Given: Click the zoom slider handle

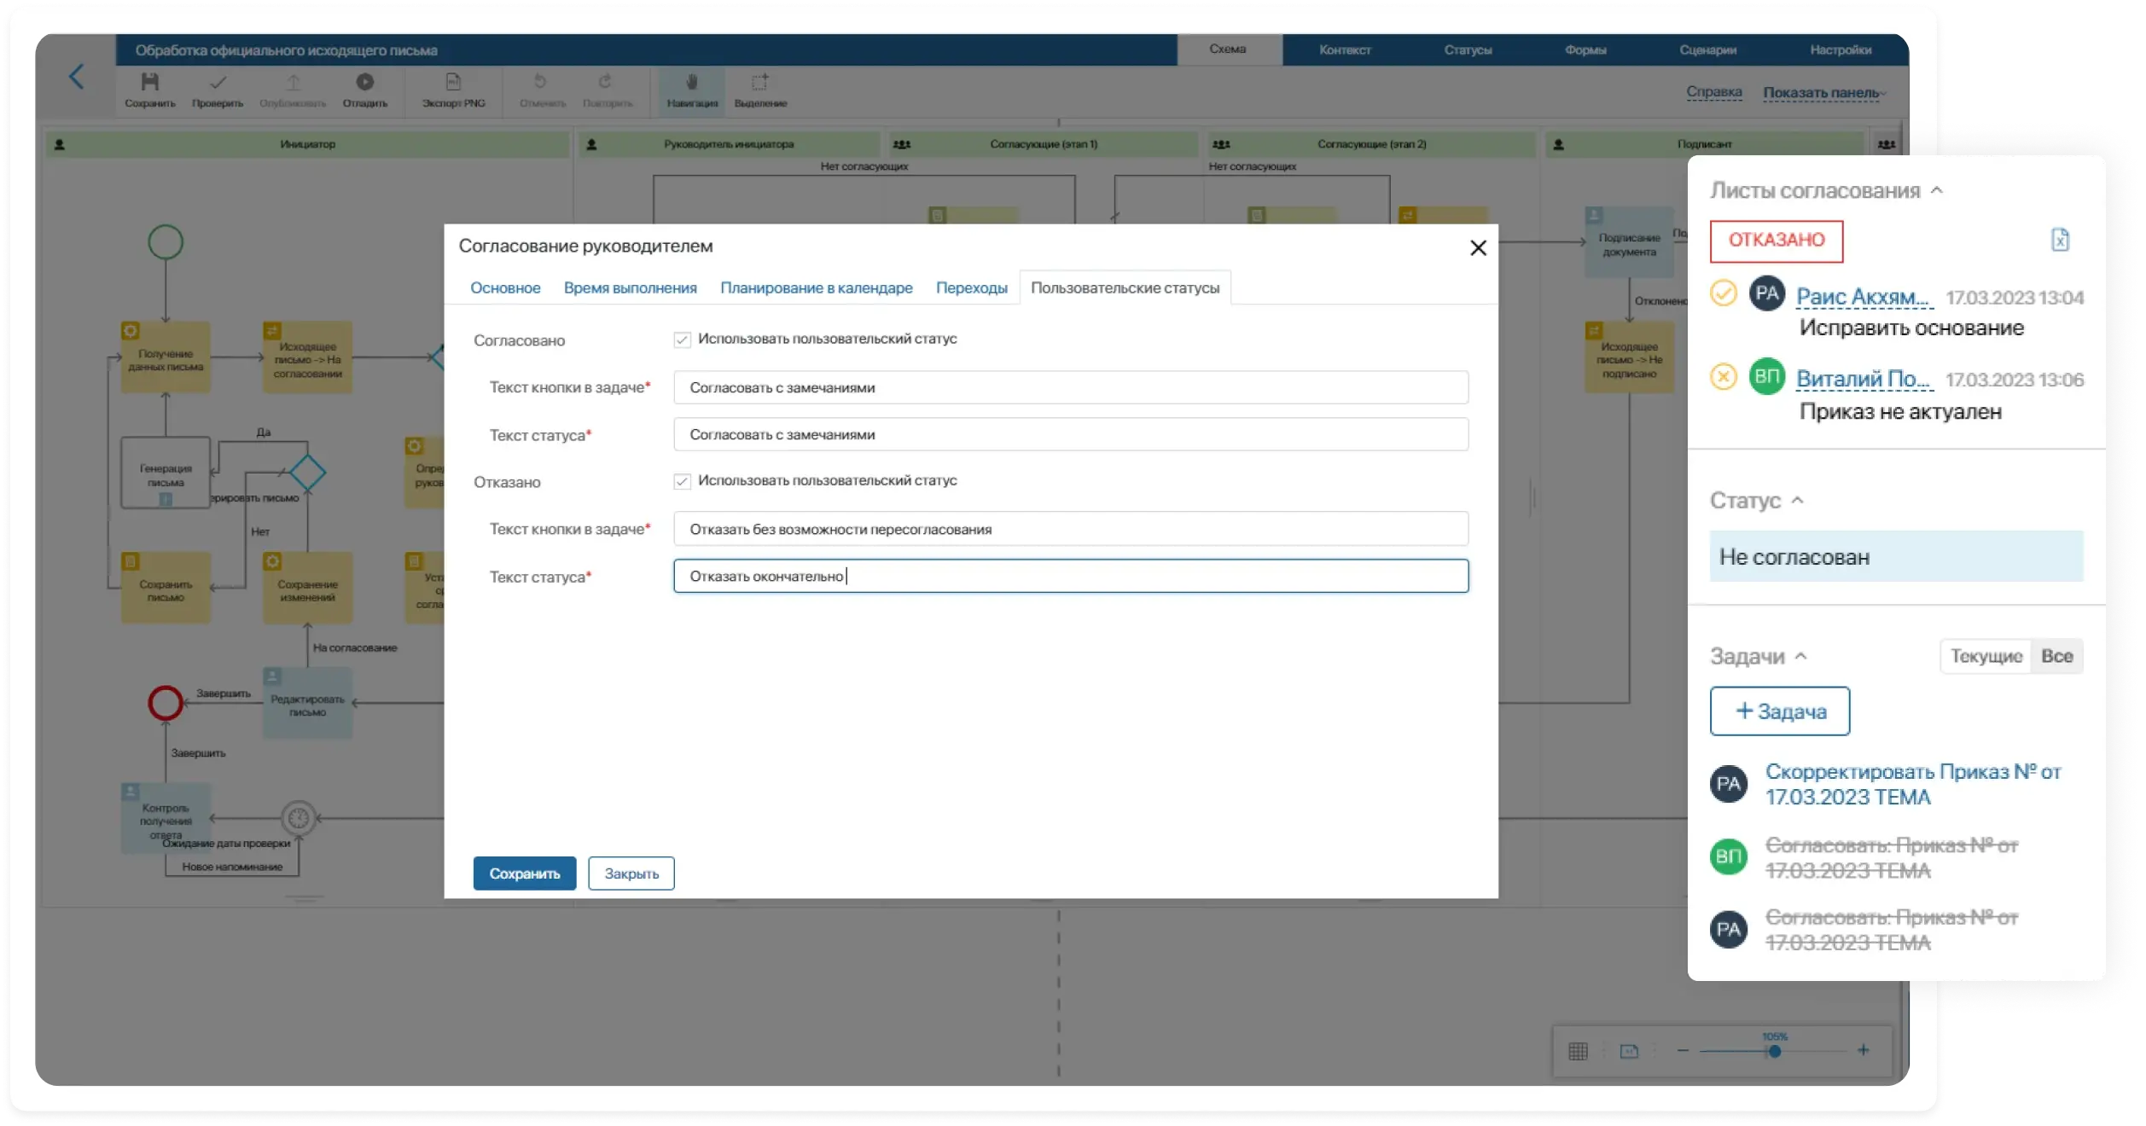Looking at the screenshot, I should [1775, 1051].
